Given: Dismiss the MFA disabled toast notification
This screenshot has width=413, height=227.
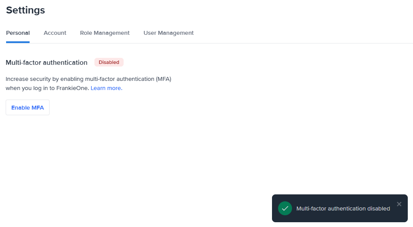Looking at the screenshot, I should tap(399, 204).
